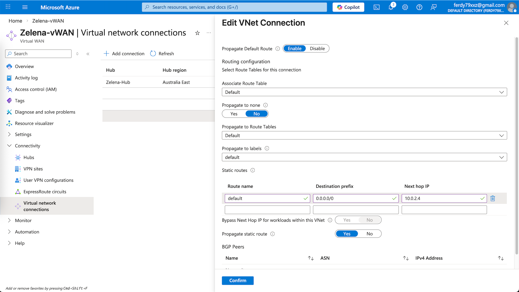This screenshot has width=519, height=292.
Task: Open ExpressRoute circuits menu item
Action: click(x=45, y=192)
